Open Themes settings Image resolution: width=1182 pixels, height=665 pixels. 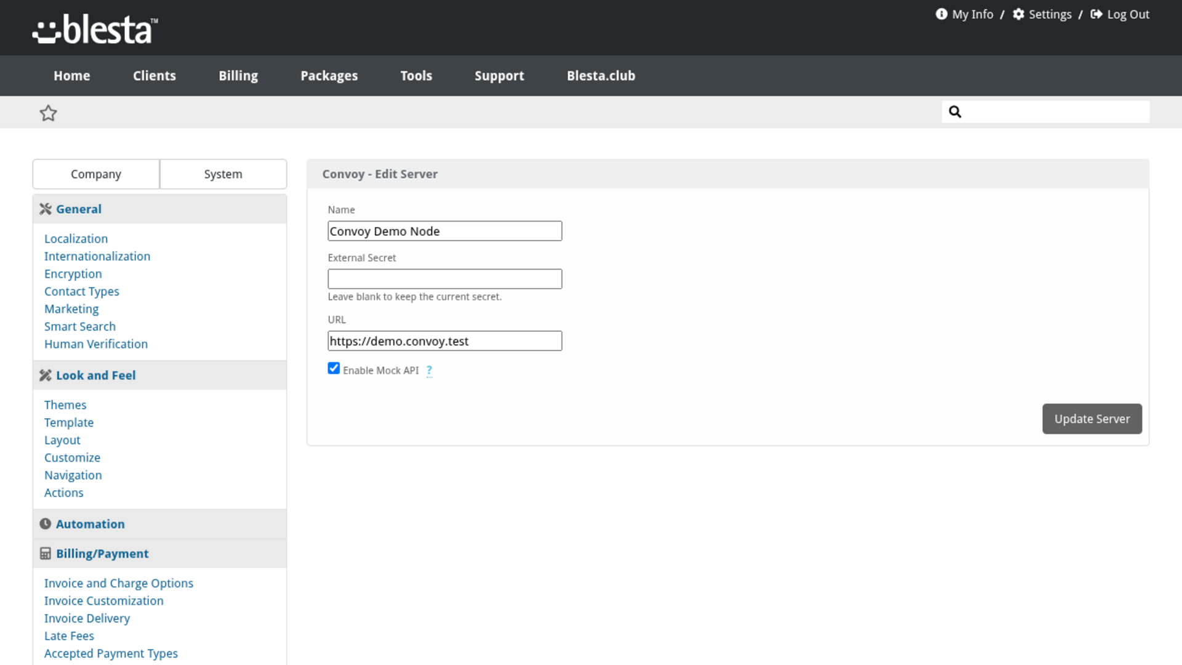[x=65, y=405]
